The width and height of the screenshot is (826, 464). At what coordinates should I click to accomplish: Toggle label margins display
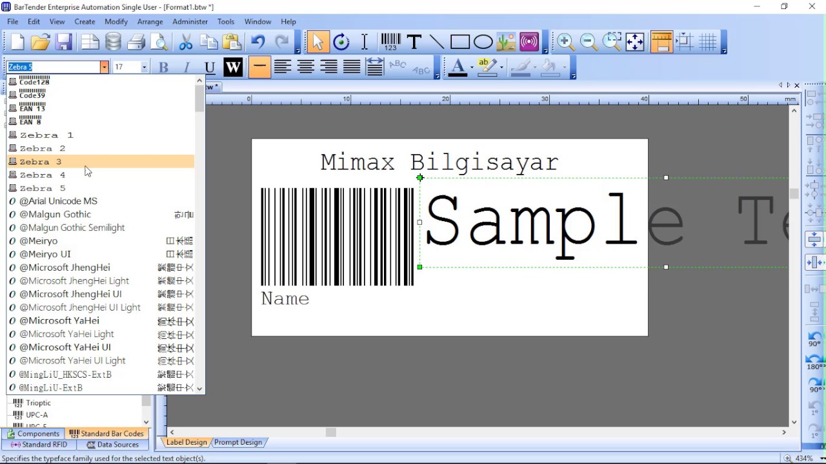(685, 43)
